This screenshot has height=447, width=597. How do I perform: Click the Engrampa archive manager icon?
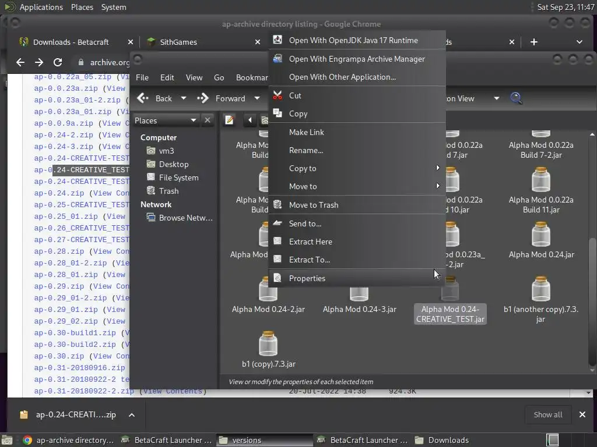(x=278, y=58)
